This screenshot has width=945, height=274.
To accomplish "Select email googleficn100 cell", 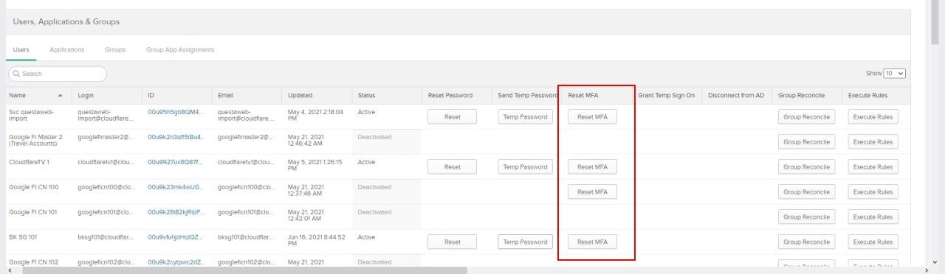I will 246,187.
